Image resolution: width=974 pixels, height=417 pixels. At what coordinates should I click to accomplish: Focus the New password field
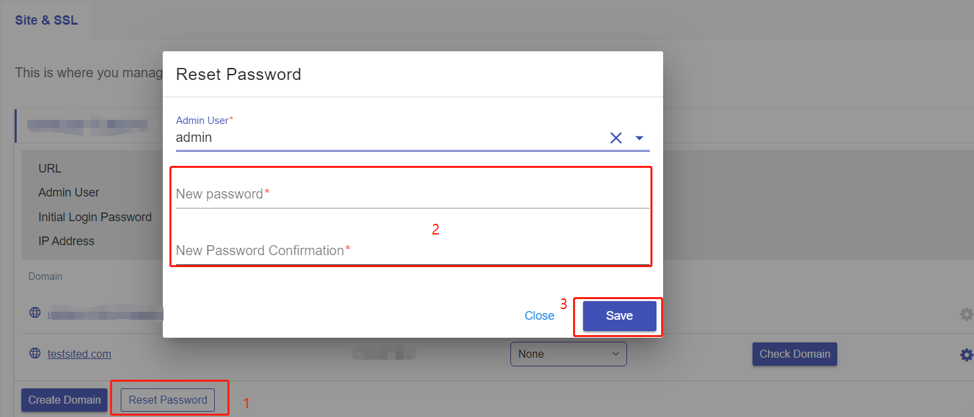tap(412, 194)
